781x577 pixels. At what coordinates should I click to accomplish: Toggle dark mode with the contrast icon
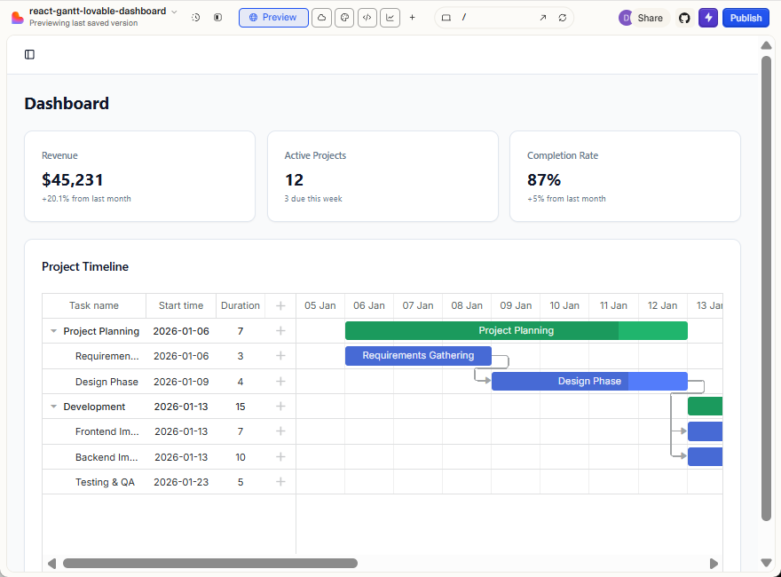tap(217, 18)
